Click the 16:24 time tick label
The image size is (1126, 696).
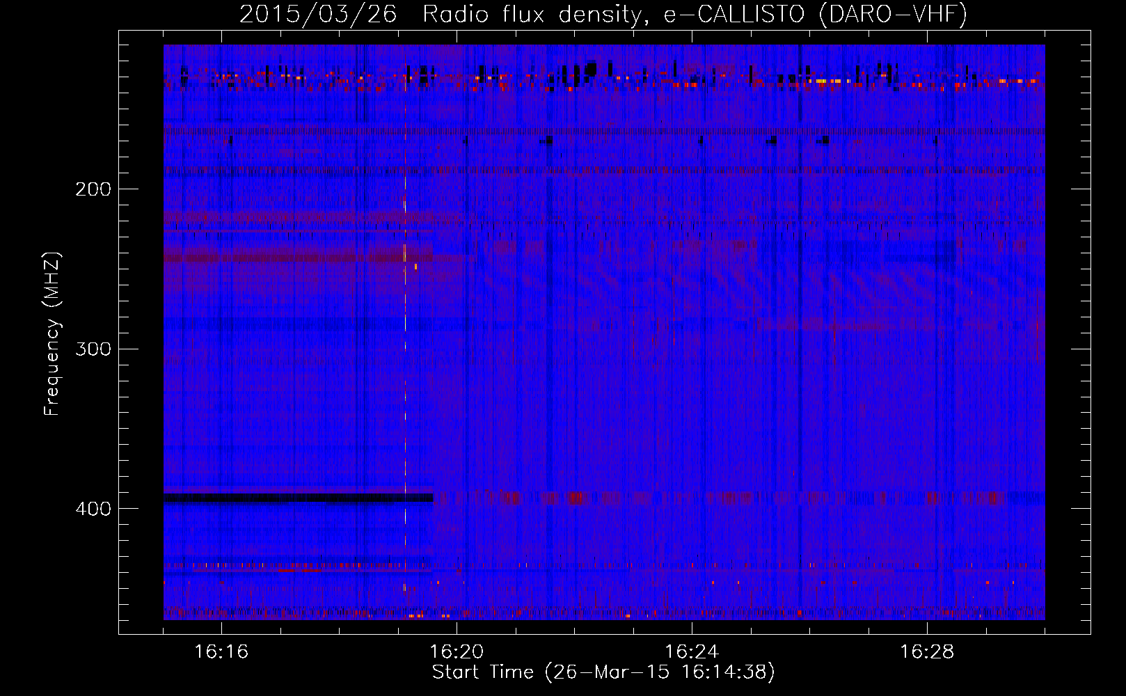692,651
